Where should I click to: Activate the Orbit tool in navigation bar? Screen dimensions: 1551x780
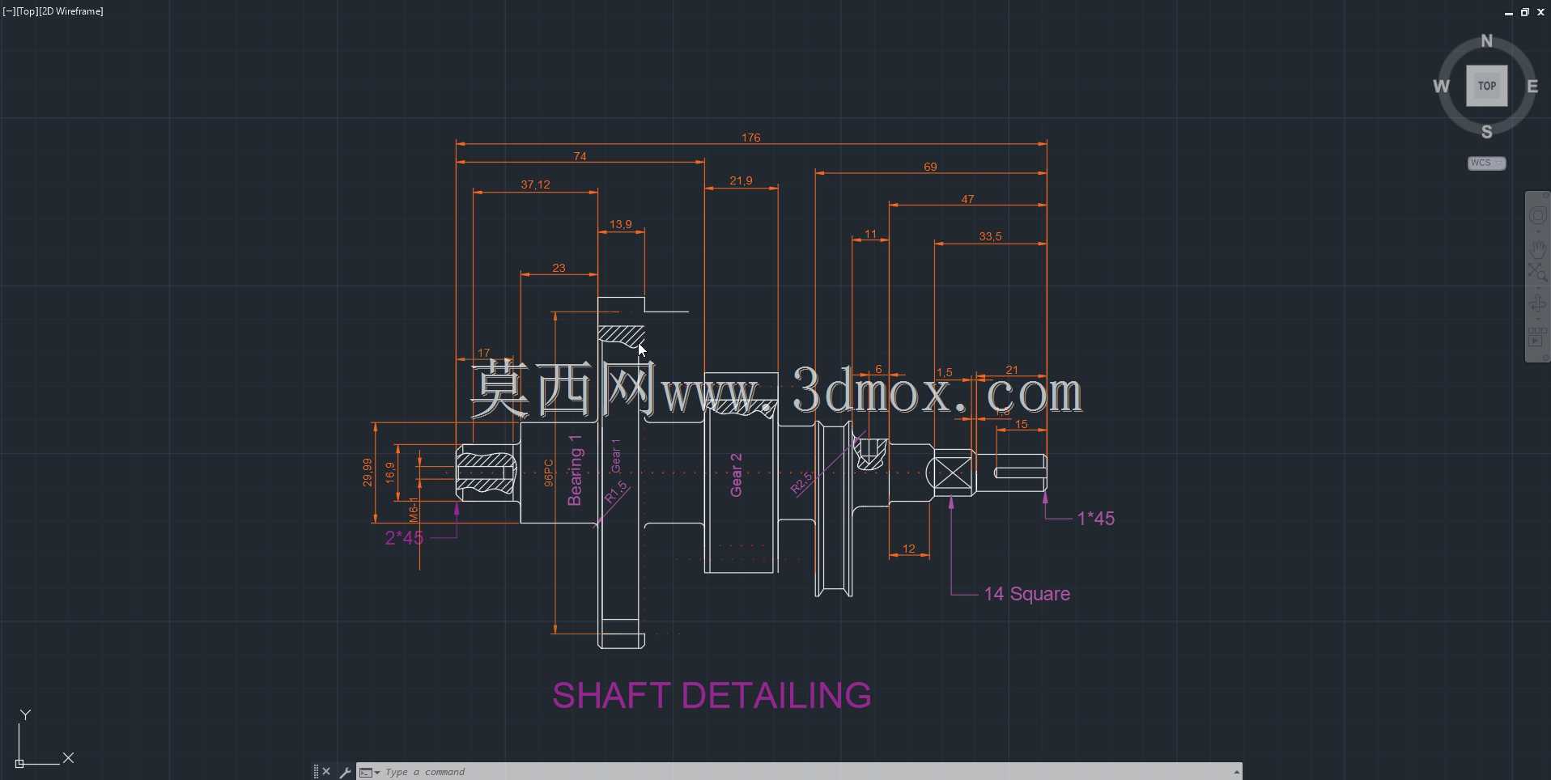coord(1537,304)
